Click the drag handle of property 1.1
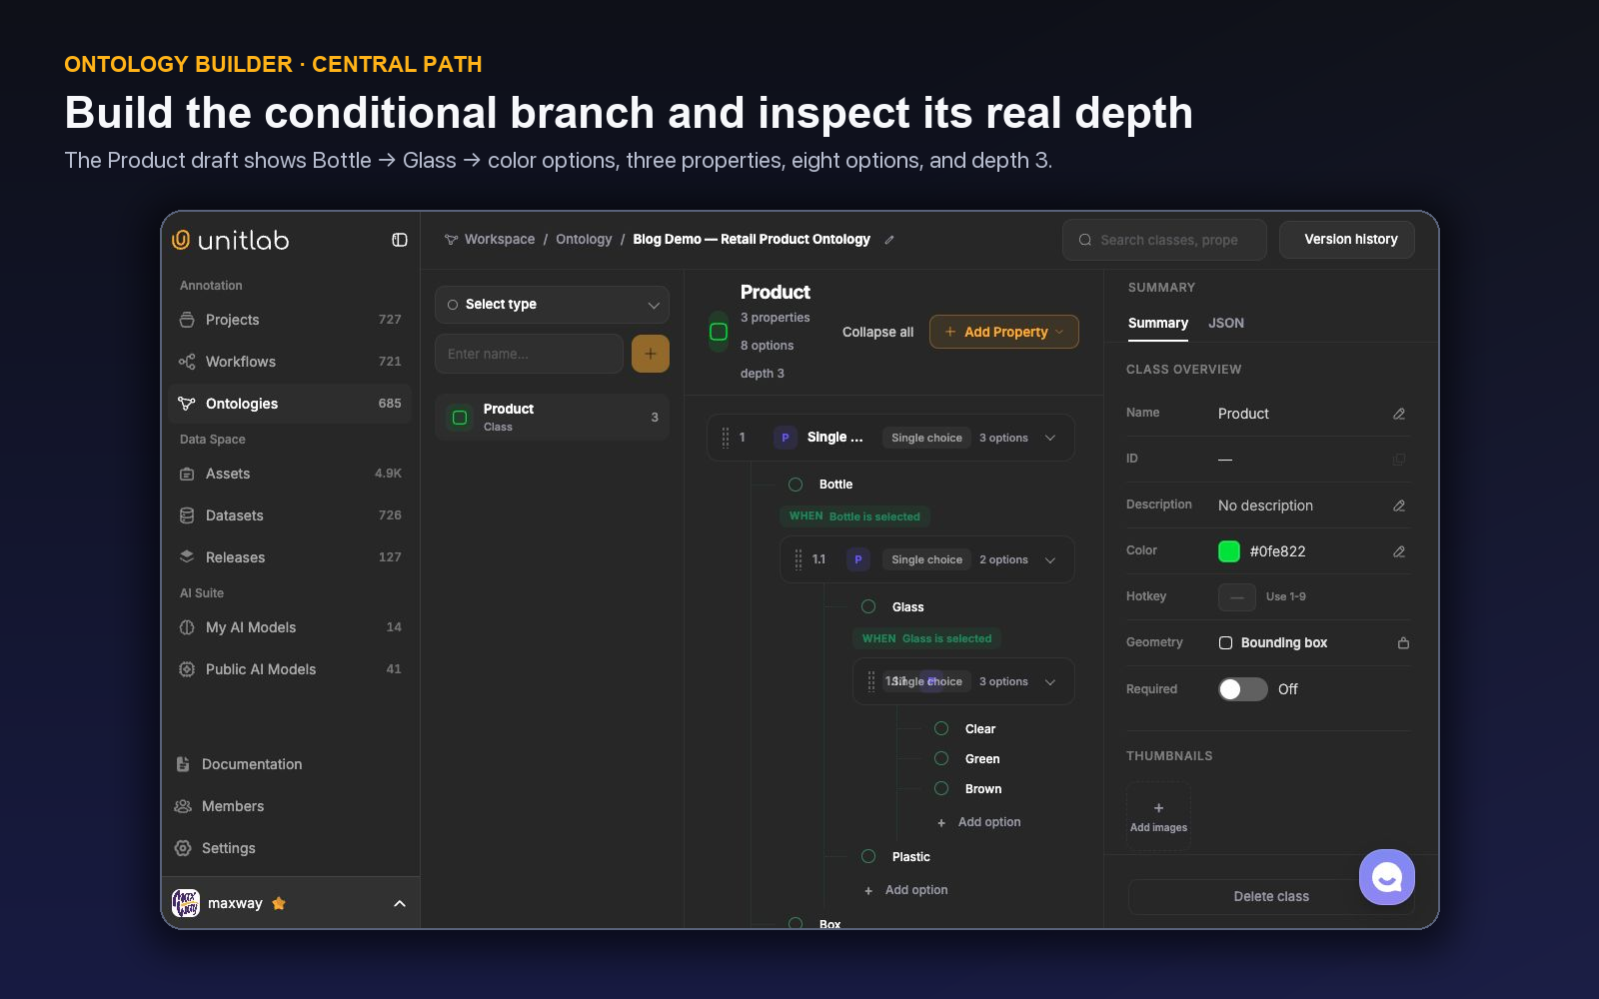 tap(799, 559)
